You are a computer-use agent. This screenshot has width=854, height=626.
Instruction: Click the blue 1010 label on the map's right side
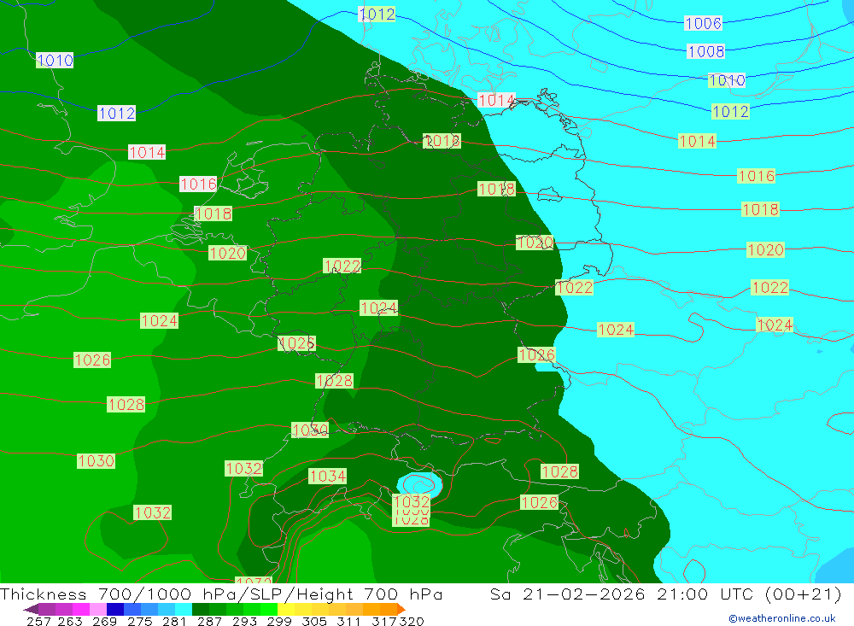pyautogui.click(x=727, y=80)
